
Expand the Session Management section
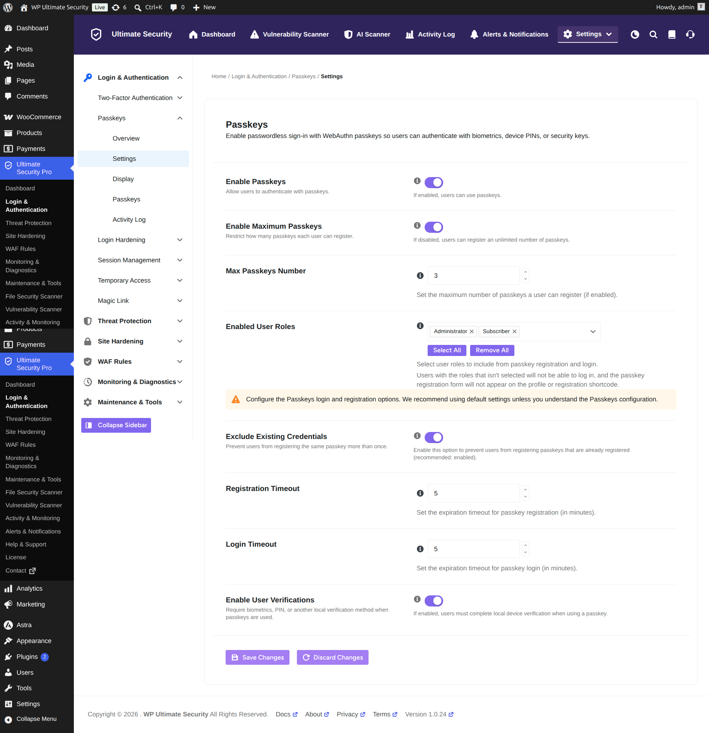tap(180, 260)
